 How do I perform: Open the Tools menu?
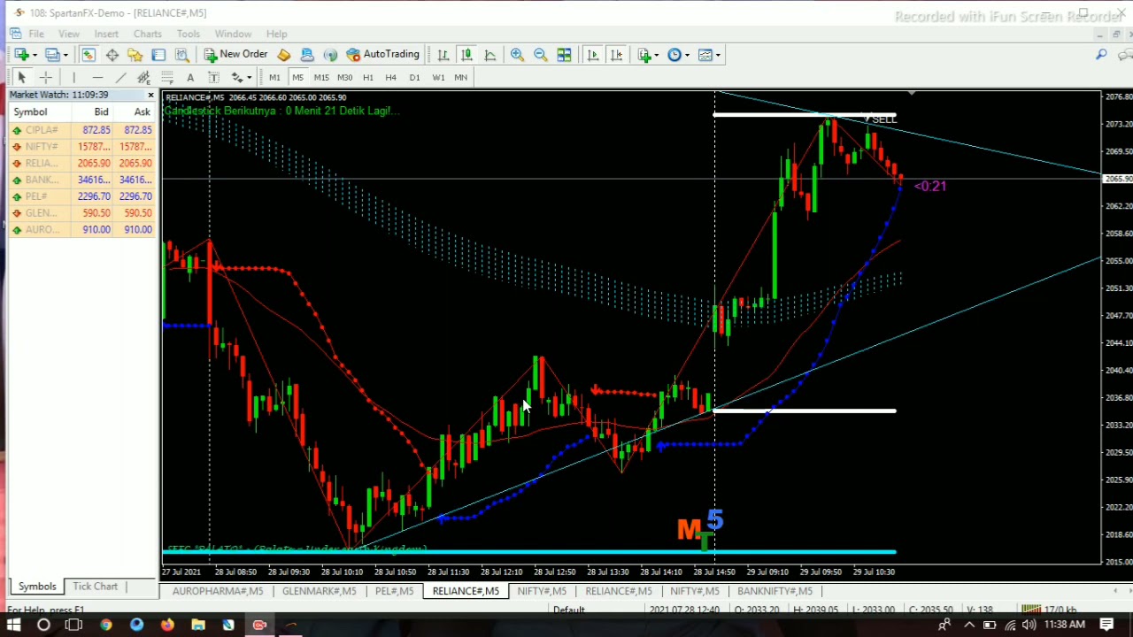click(188, 34)
